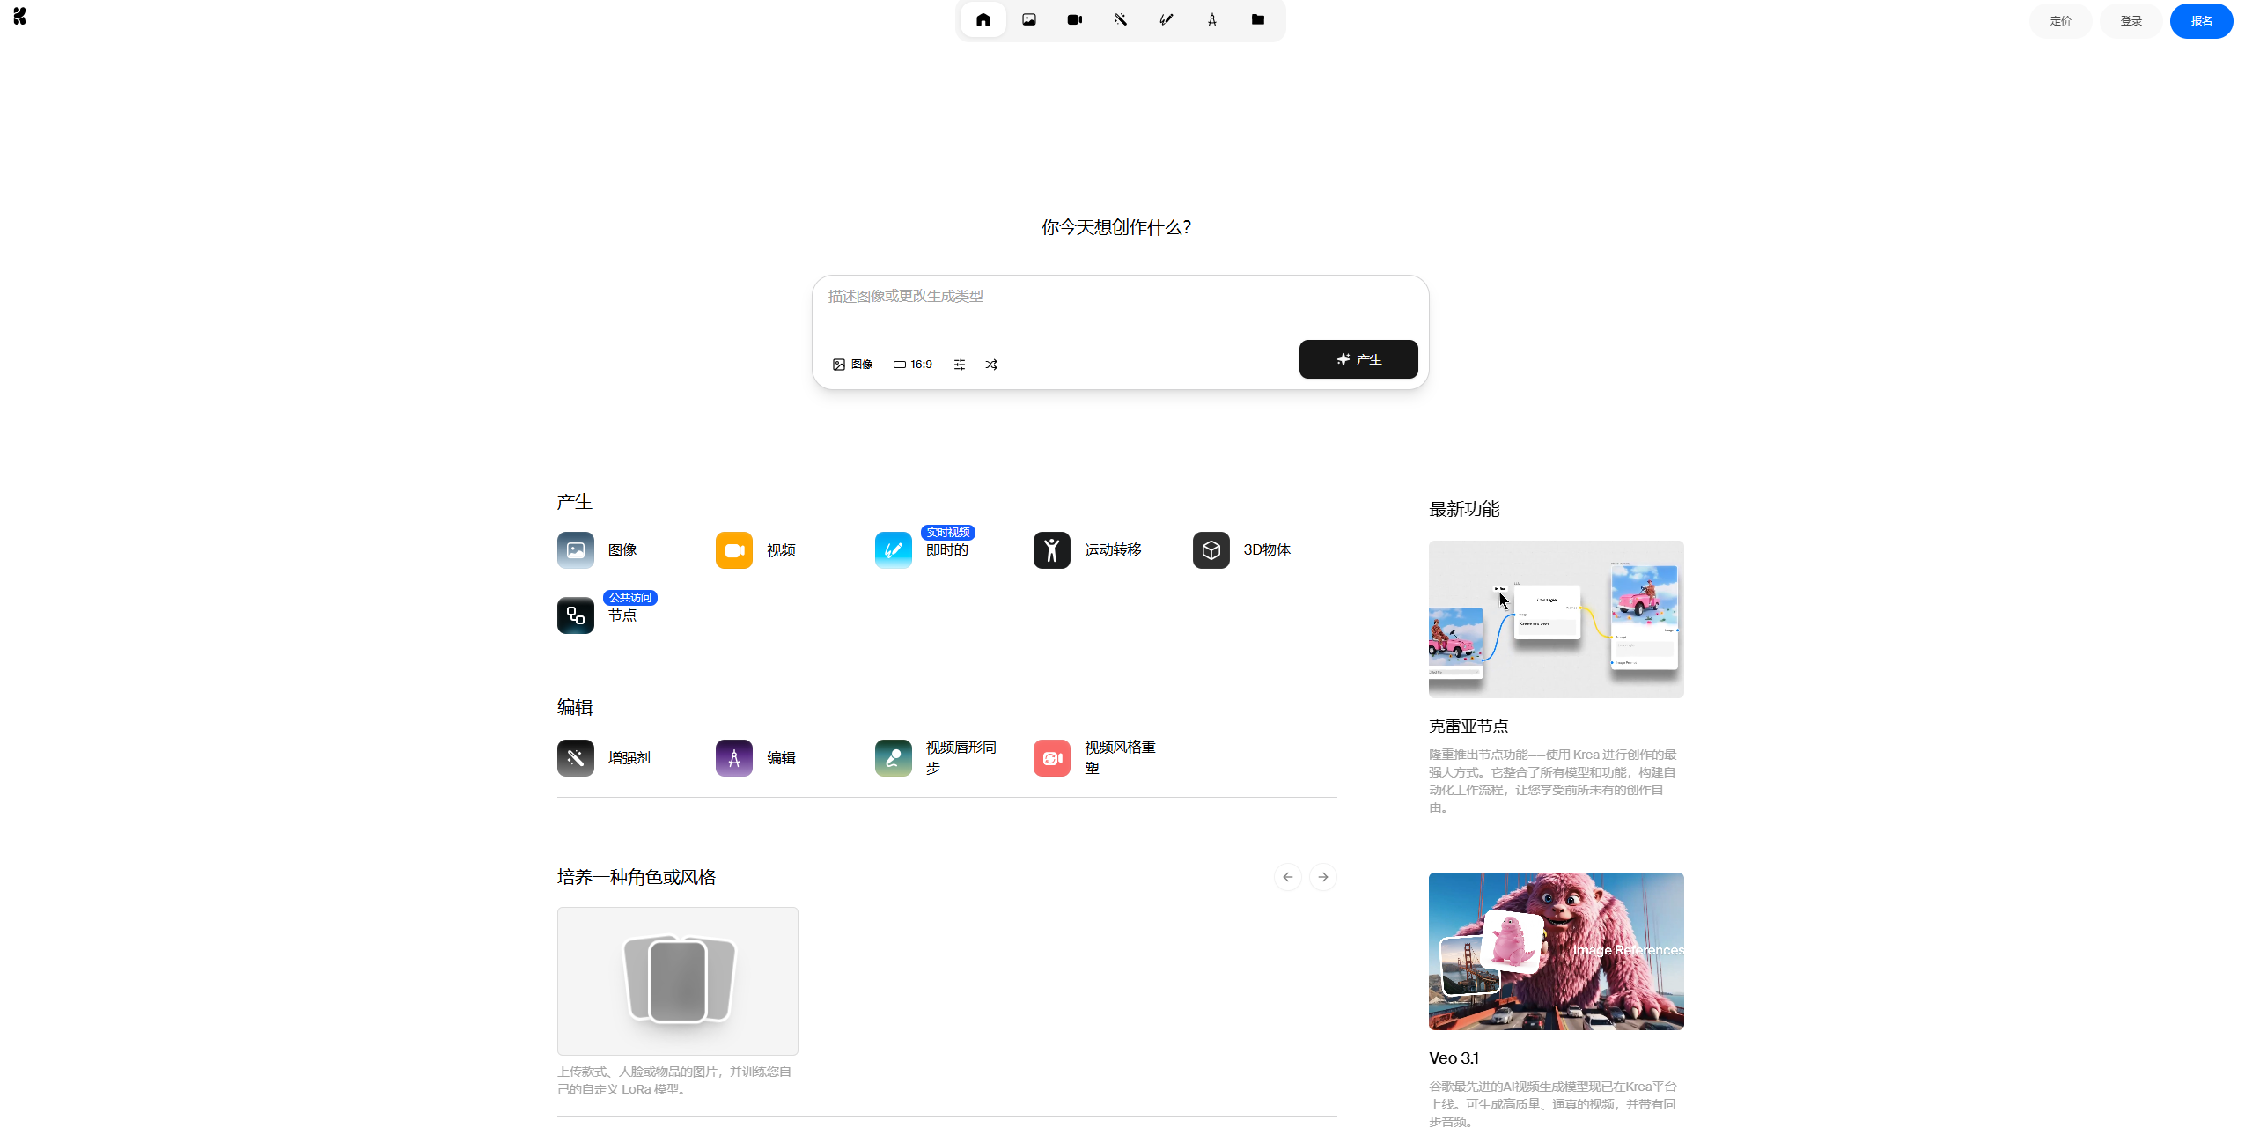This screenshot has height=1135, width=2245.
Task: Open the Edit compass tab in top nav
Action: coord(1211,19)
